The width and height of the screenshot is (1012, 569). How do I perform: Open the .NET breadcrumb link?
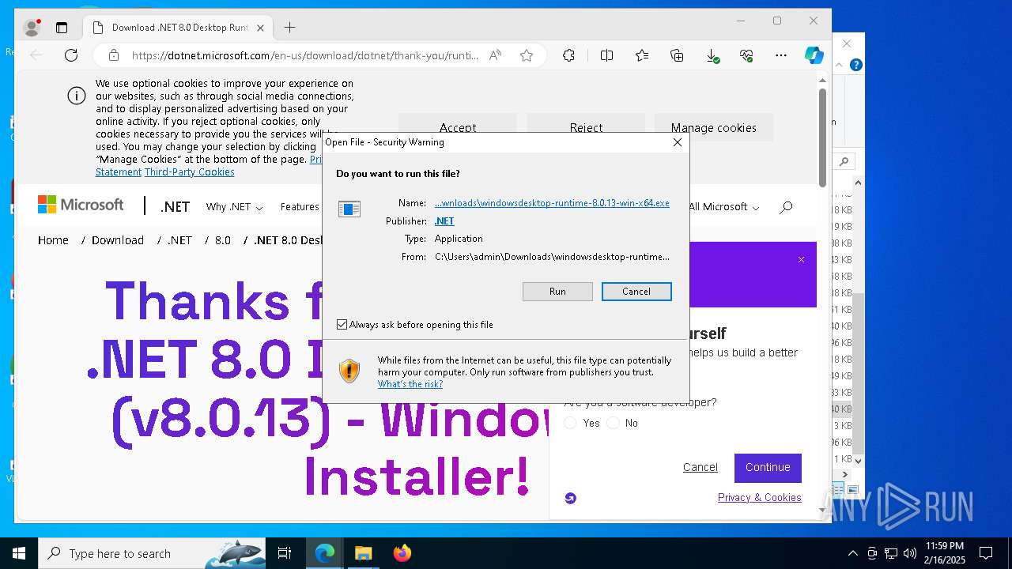(179, 240)
